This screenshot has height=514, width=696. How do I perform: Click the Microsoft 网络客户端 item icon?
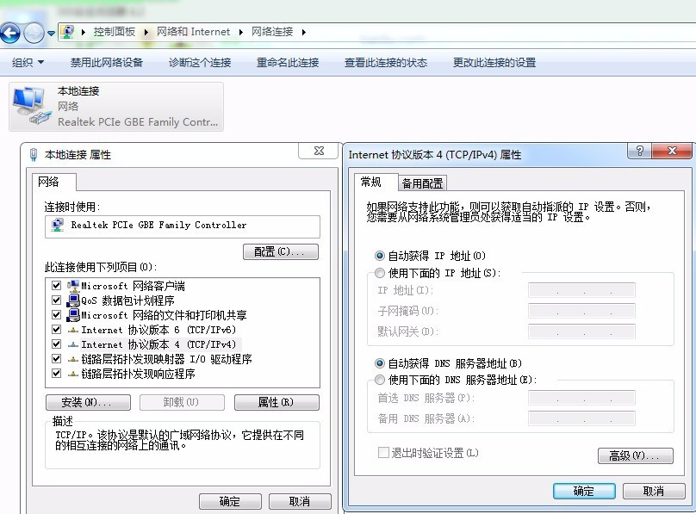(x=73, y=286)
